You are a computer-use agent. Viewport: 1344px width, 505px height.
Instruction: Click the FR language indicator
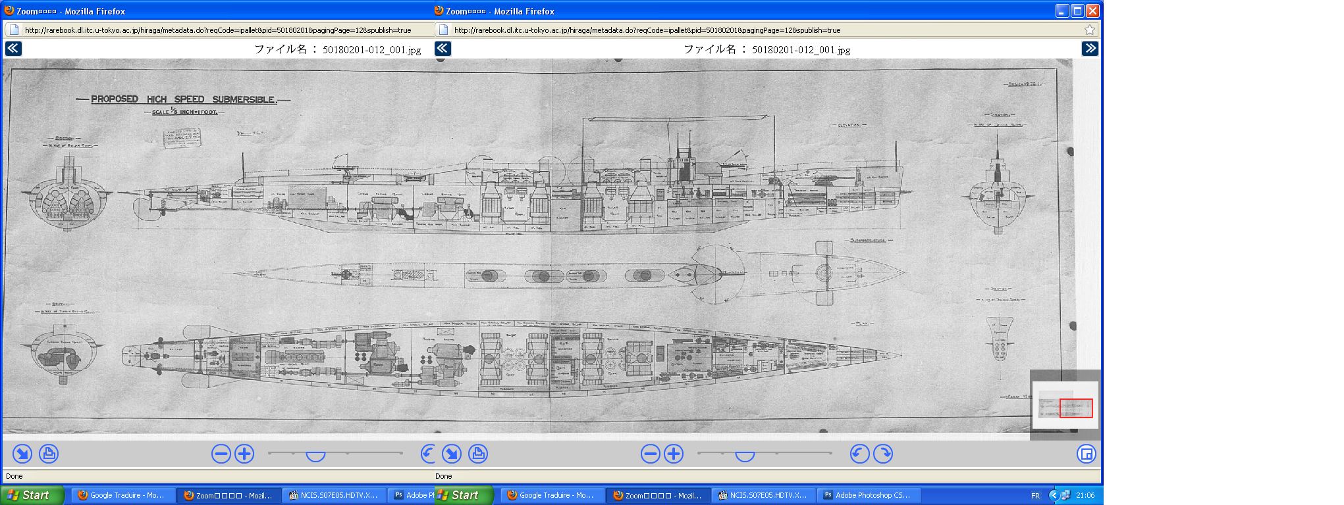pyautogui.click(x=1035, y=496)
